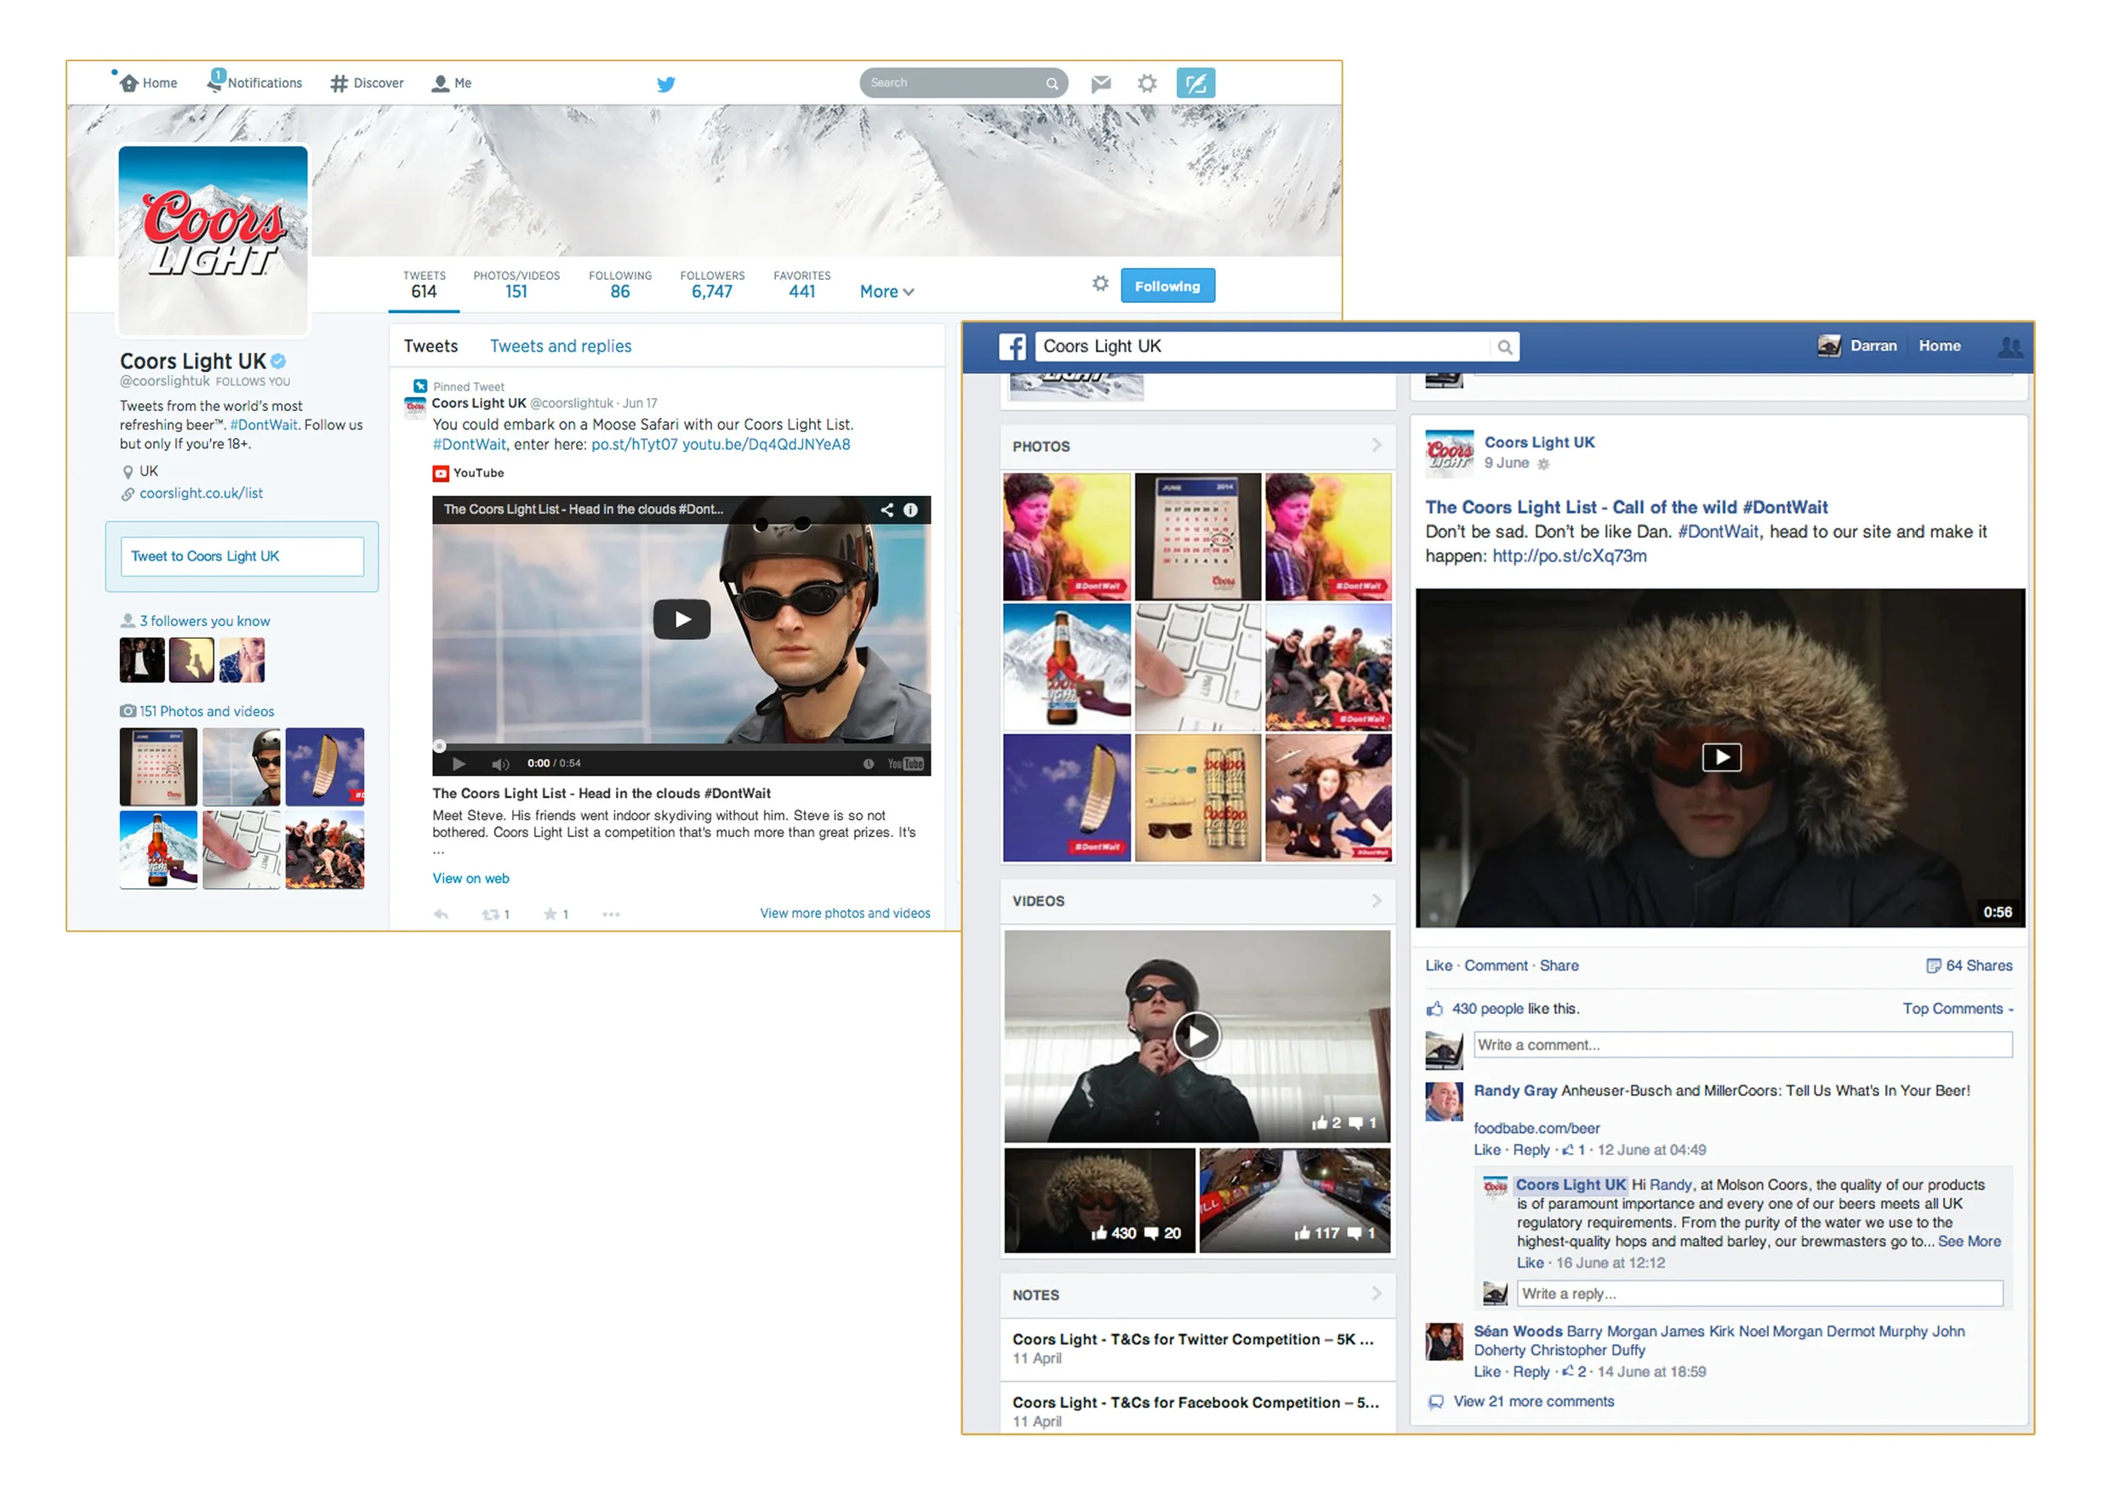Expand the More dropdown in profile stats
2127x1504 pixels.
click(x=887, y=292)
